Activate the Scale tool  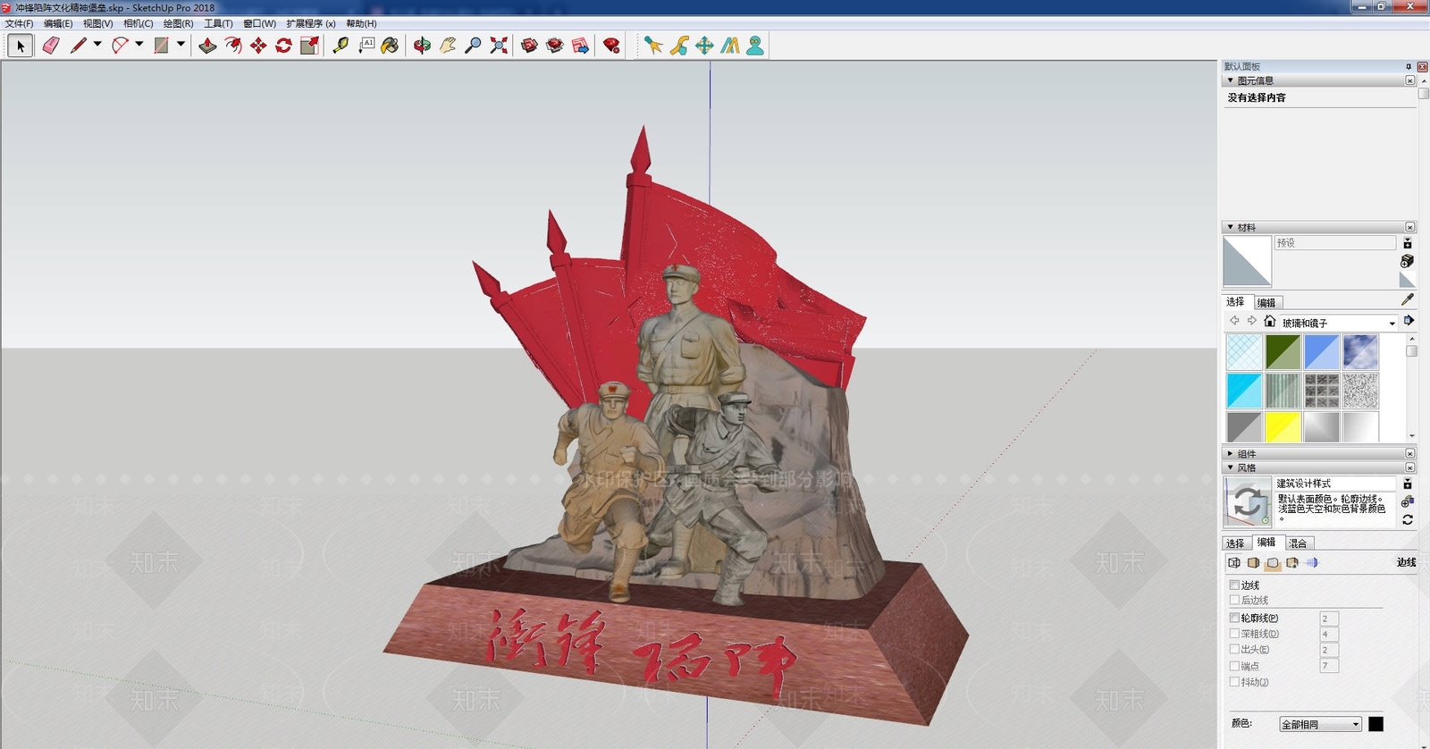[x=309, y=46]
